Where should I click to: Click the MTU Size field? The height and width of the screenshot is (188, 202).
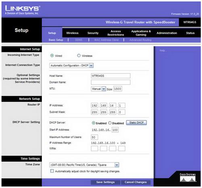click(118, 89)
